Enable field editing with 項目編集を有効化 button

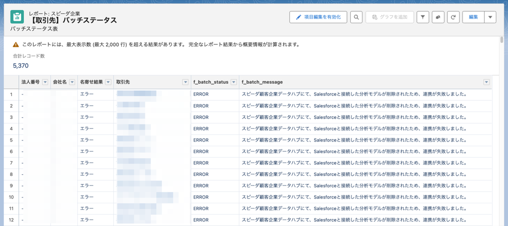319,17
